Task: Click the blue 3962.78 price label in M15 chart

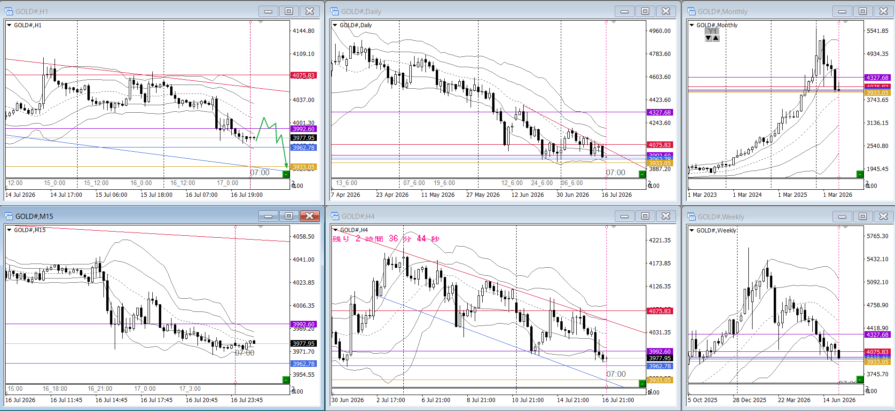Action: [304, 364]
